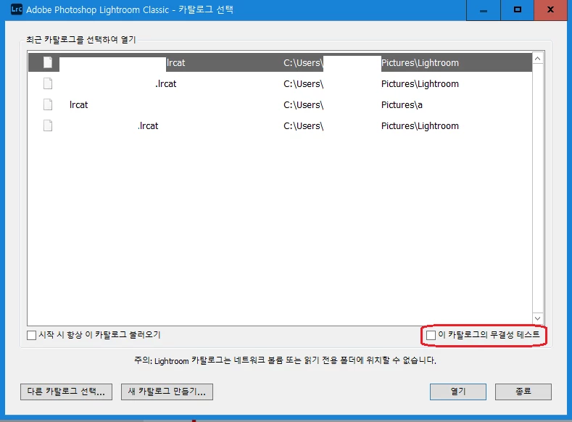Close the catalog selection dialog
The height and width of the screenshot is (422, 572).
[550, 10]
